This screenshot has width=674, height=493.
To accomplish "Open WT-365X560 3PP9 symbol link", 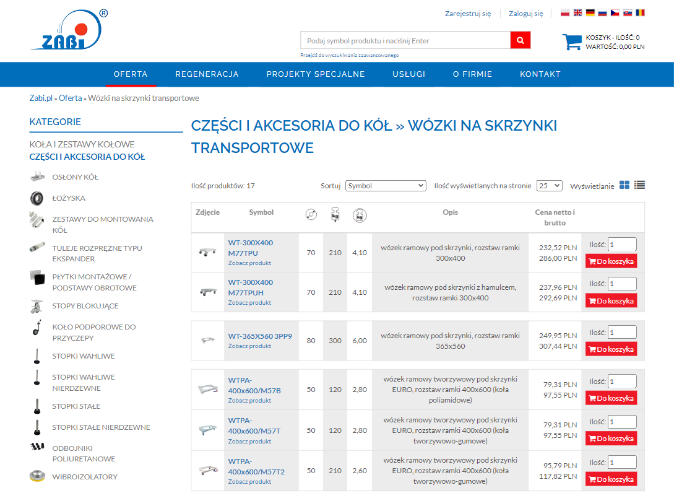I will click(x=260, y=336).
